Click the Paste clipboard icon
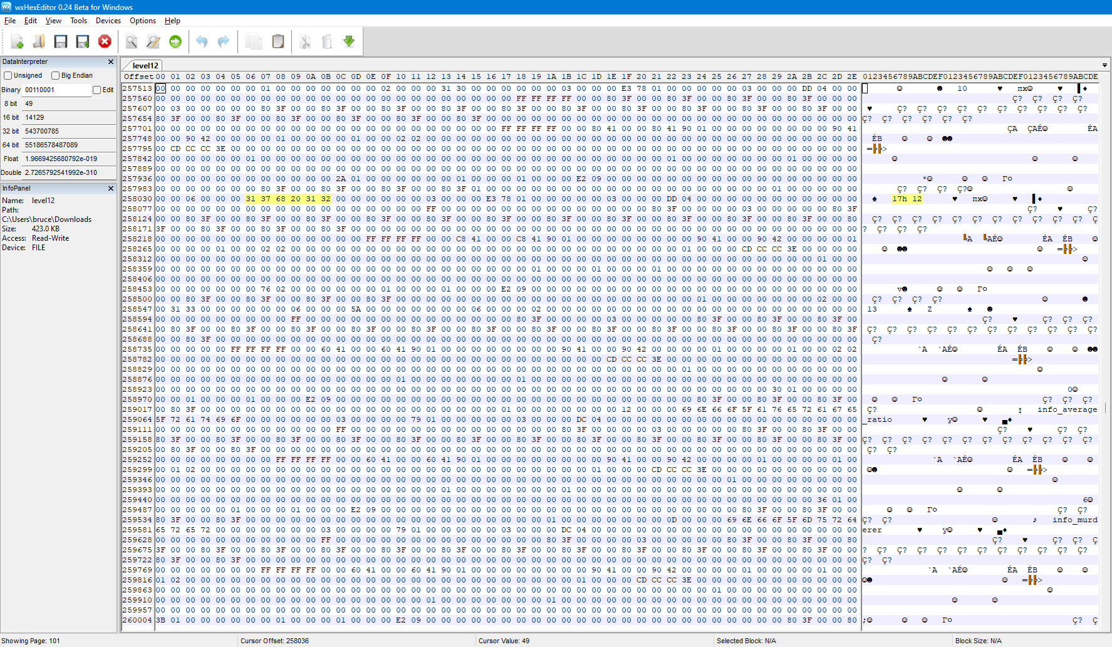This screenshot has height=647, width=1112. coord(278,41)
